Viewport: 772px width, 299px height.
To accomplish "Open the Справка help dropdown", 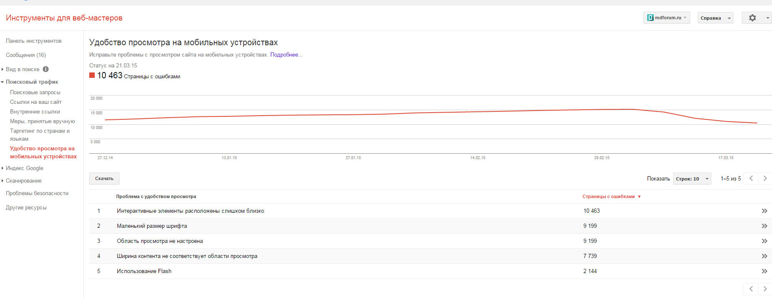I will click(715, 18).
